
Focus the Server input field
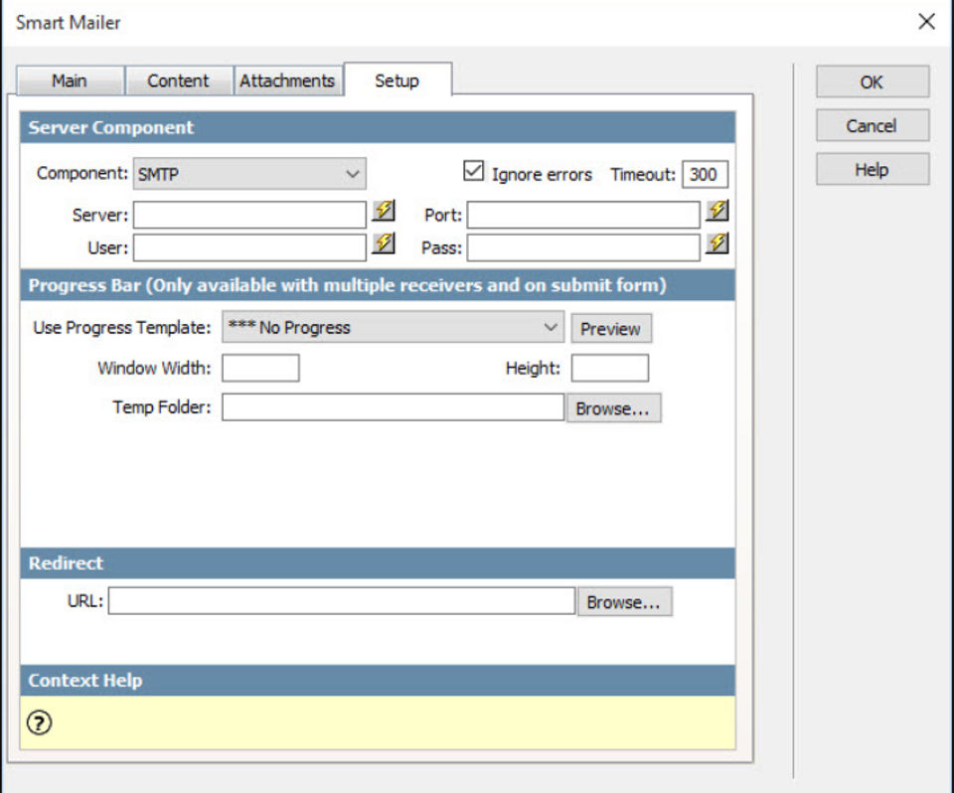(x=249, y=215)
